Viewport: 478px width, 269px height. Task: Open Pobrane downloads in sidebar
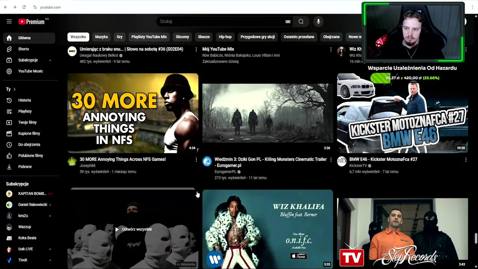29,167
